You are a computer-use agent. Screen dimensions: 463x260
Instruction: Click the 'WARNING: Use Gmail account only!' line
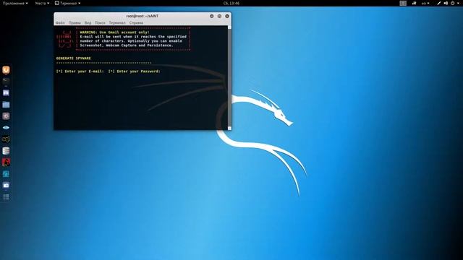click(x=114, y=32)
